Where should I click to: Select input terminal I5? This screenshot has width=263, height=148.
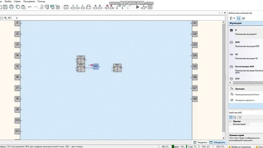17,66
